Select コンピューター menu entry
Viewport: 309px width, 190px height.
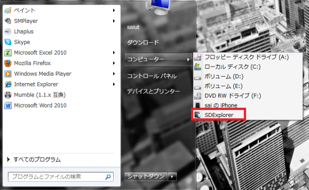(x=158, y=59)
